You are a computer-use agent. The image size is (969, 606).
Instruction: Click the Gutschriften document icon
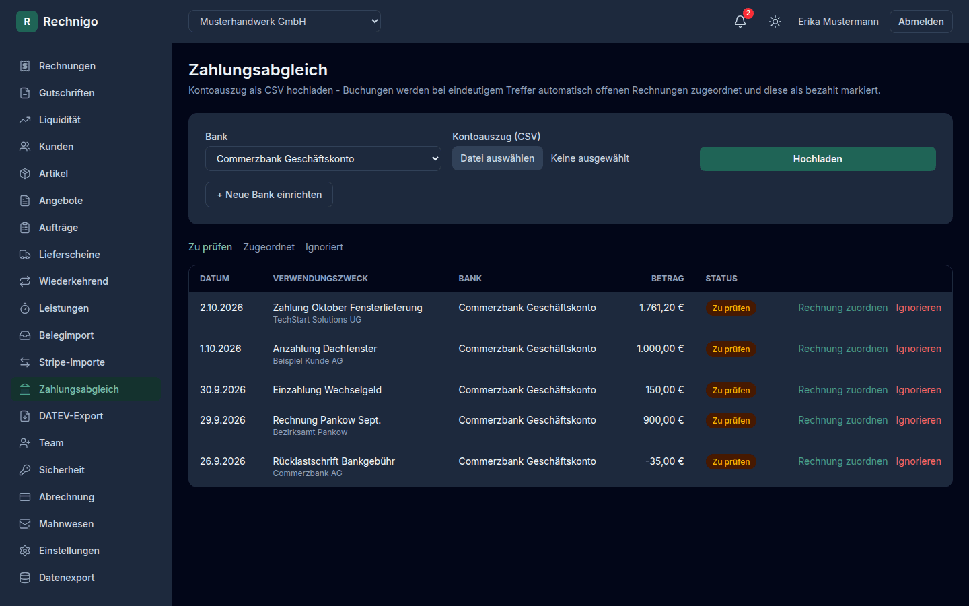tap(25, 93)
